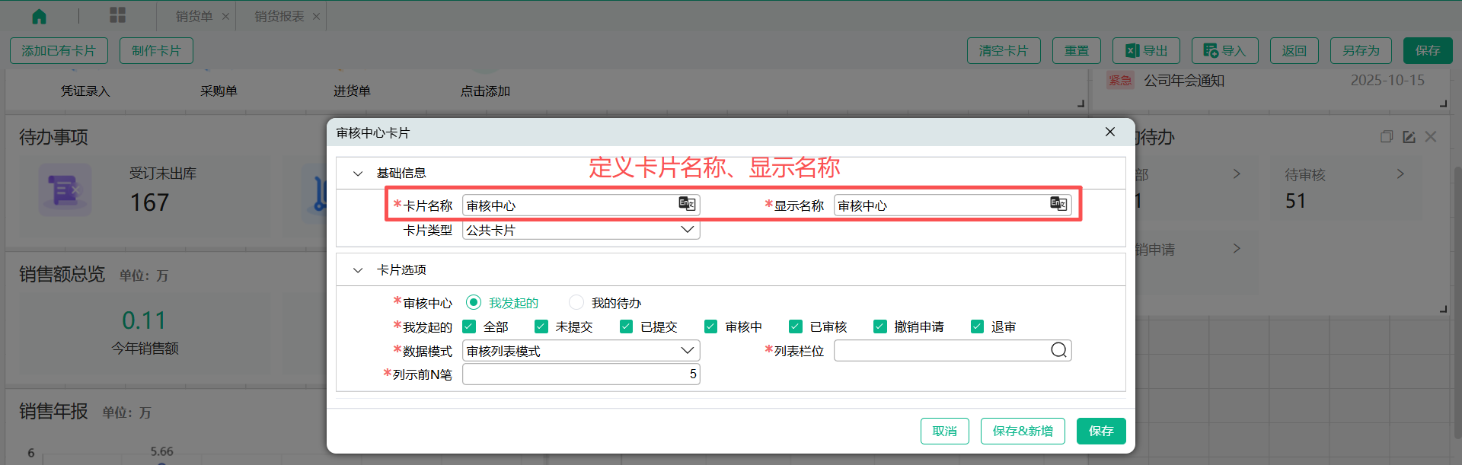Viewport: 1462px width, 465px height.
Task: Close the 审核中心卡片 dialog
Action: (x=1110, y=132)
